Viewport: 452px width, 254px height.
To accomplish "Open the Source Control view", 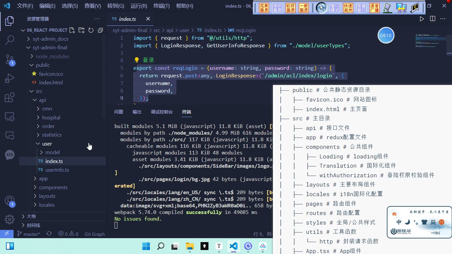I will [x=10, y=60].
